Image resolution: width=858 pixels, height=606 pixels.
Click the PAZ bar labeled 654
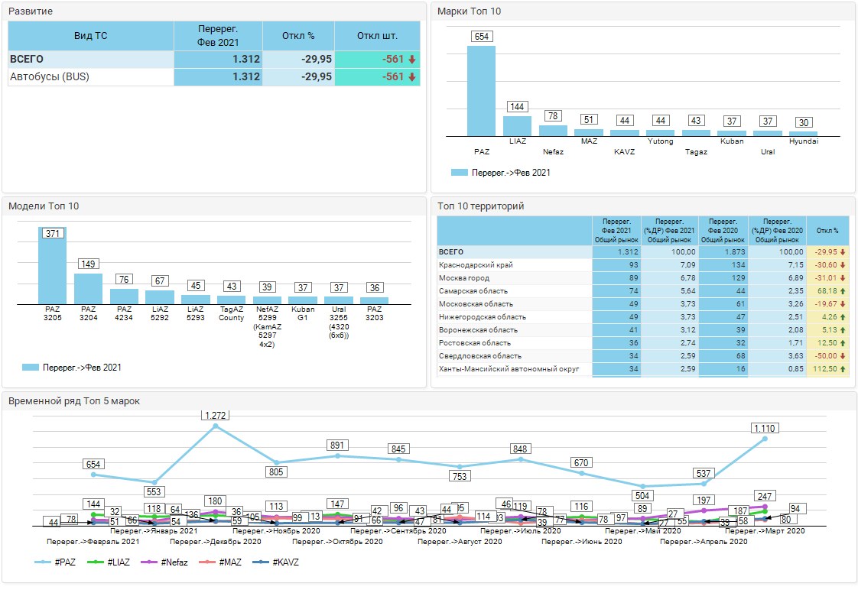click(x=481, y=90)
